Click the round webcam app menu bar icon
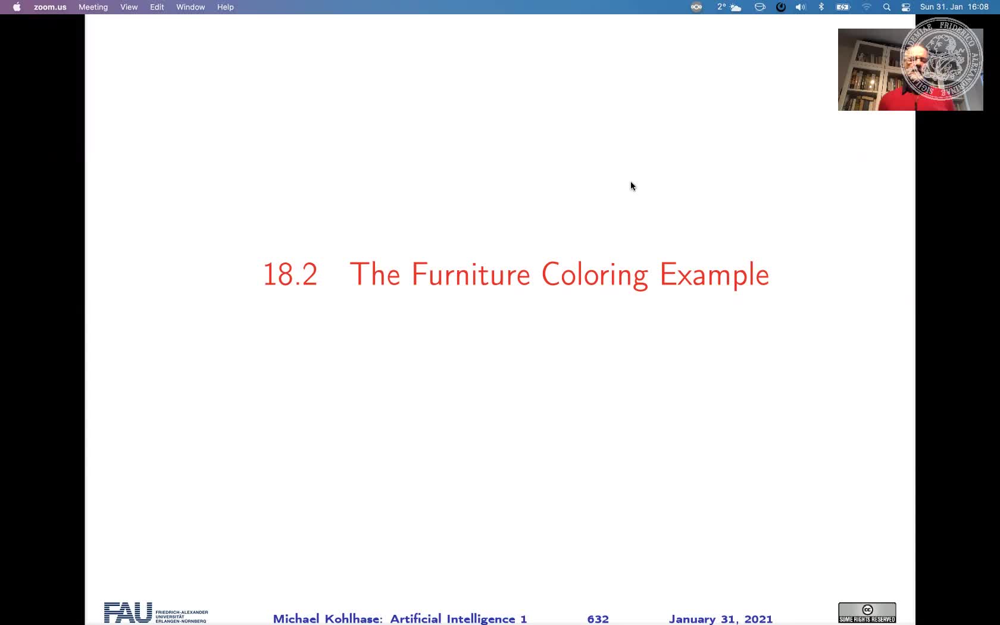 click(x=695, y=7)
